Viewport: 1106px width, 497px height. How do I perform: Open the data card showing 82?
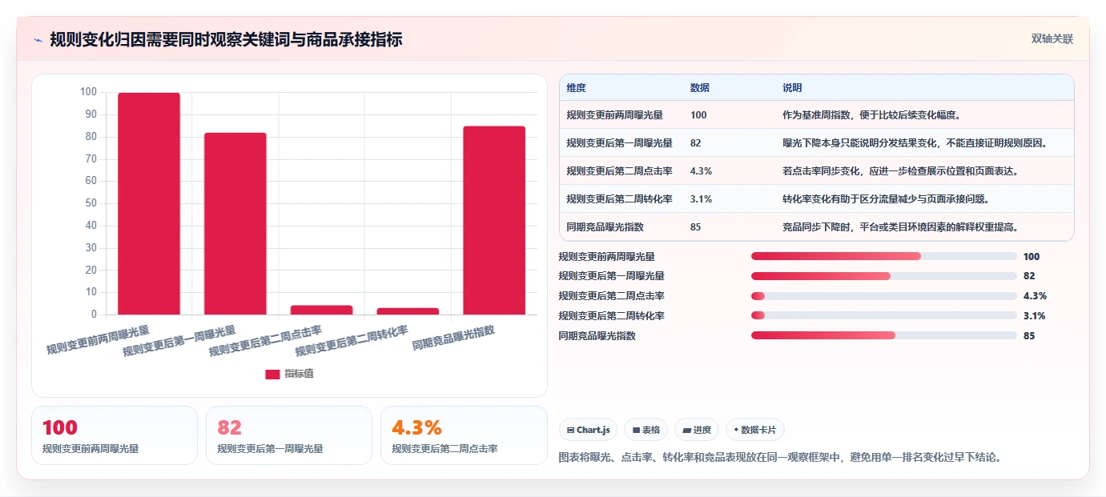289,435
